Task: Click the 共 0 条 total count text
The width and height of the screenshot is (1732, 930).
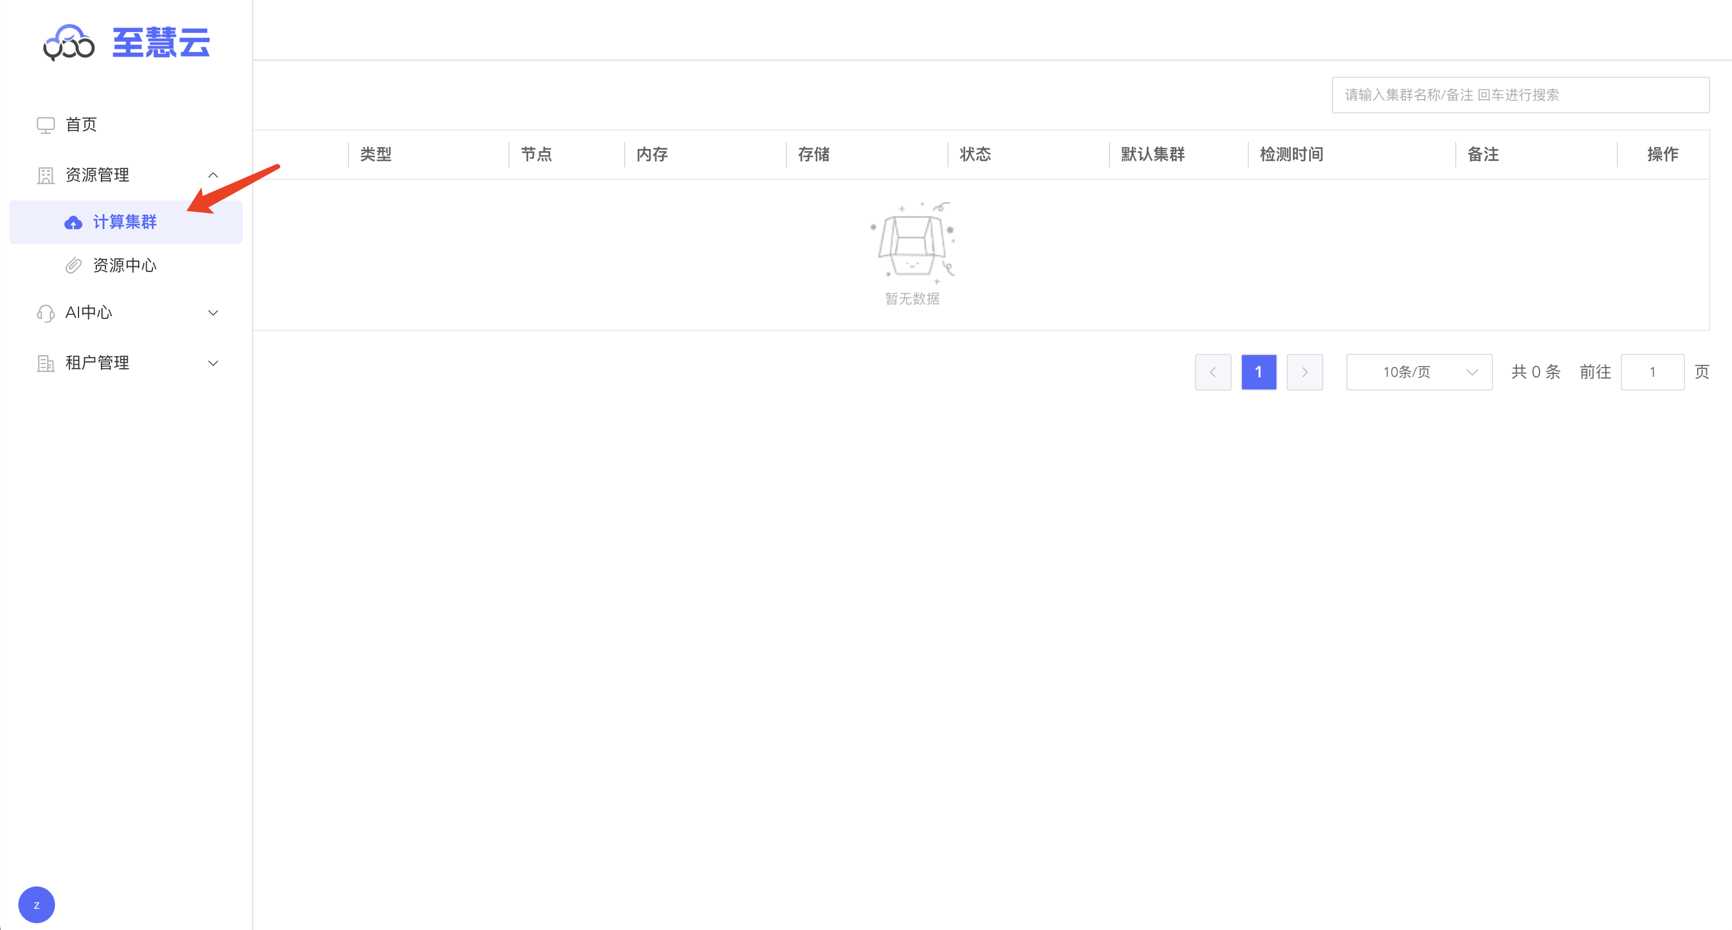Action: pos(1537,372)
